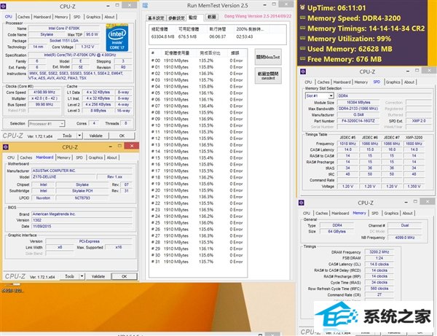Click the icon beside Memory Utilization
The width and height of the screenshot is (437, 336).
click(302, 39)
